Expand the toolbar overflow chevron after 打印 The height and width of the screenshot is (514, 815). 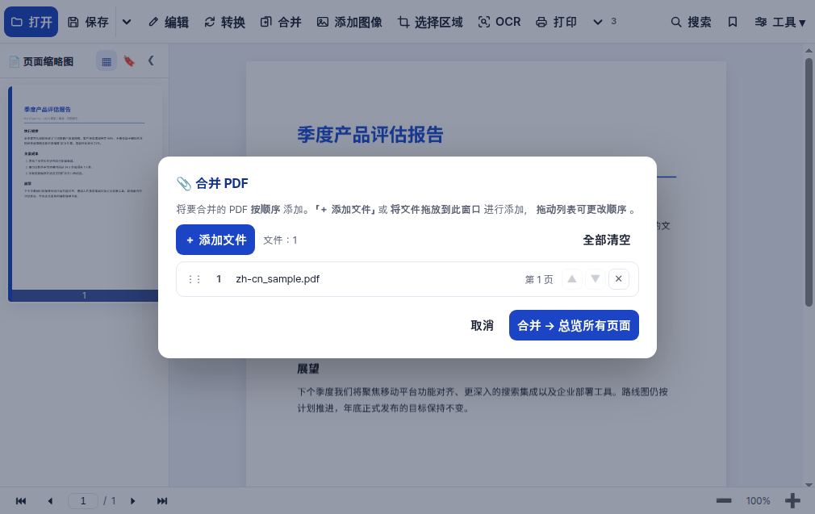click(x=598, y=22)
